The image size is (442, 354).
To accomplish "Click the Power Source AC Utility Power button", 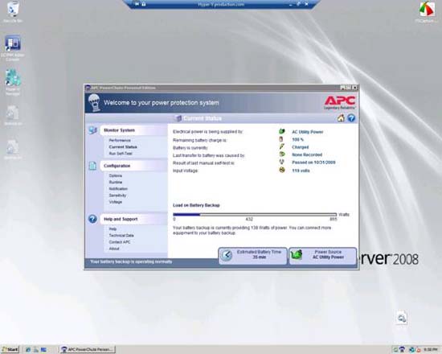I will point(323,256).
